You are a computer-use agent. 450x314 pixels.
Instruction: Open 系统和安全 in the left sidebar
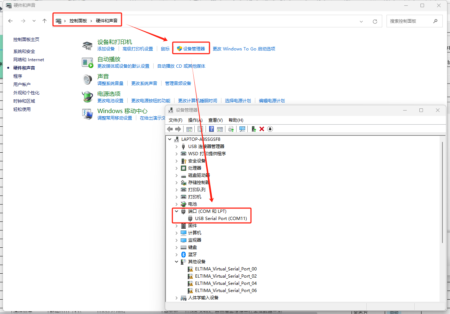pyautogui.click(x=24, y=51)
